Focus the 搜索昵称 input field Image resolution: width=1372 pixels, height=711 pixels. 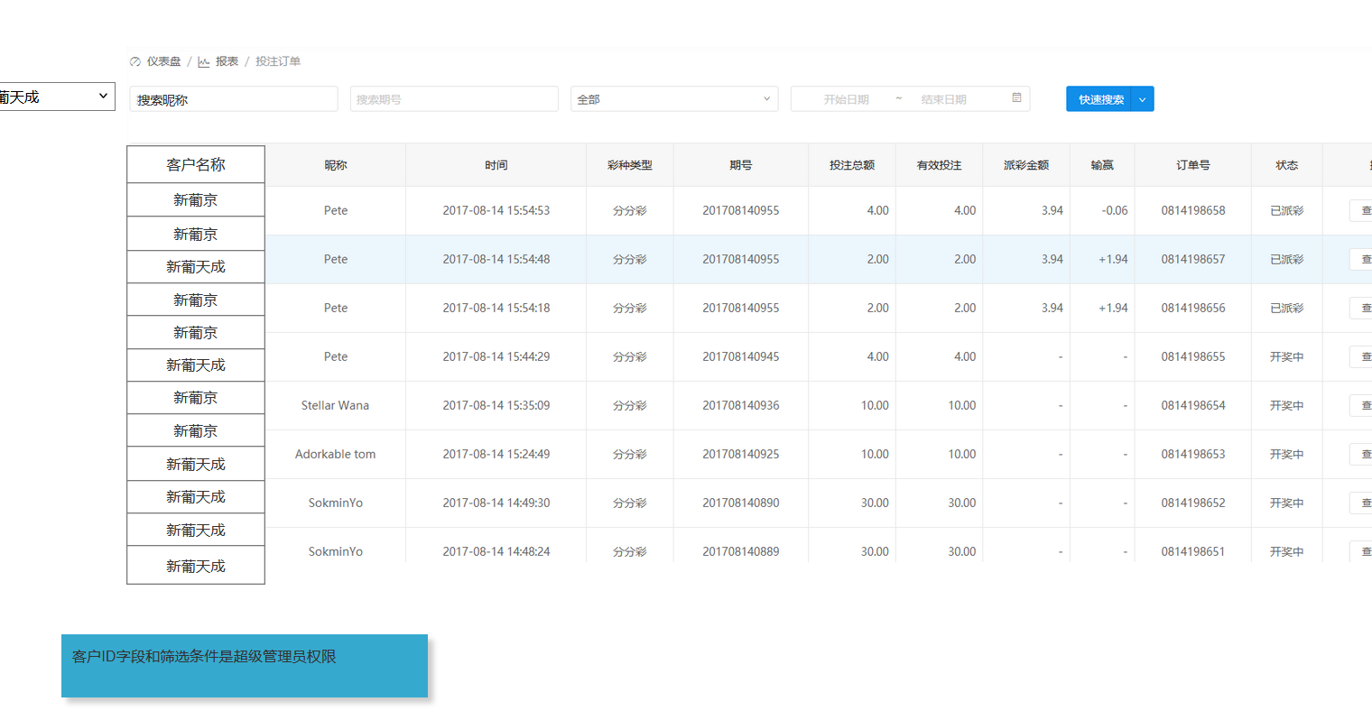[234, 99]
